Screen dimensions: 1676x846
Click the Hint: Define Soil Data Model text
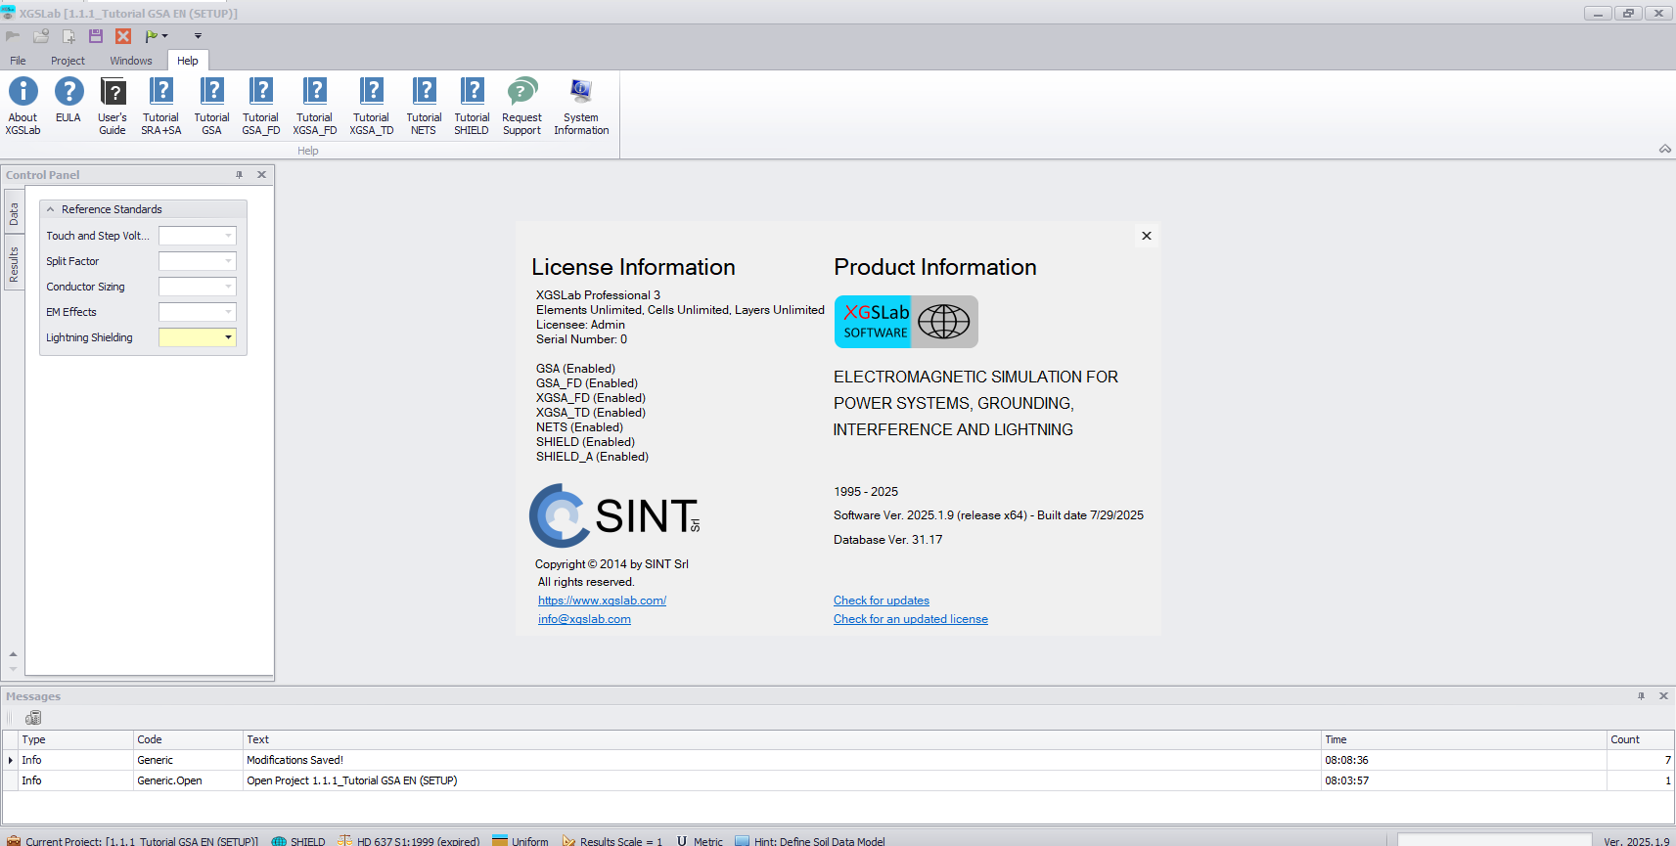[820, 841]
